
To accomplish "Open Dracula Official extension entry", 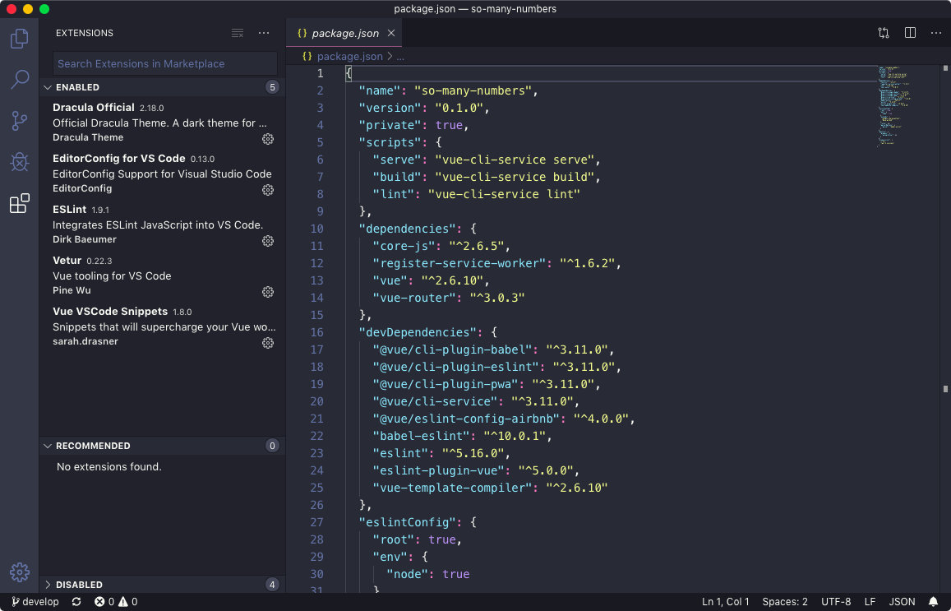I will point(163,122).
